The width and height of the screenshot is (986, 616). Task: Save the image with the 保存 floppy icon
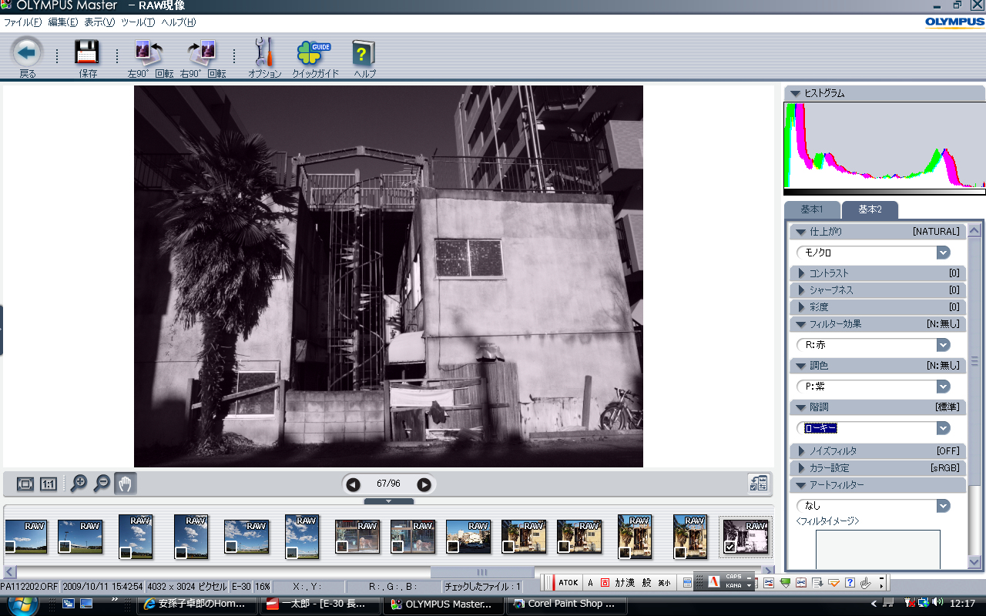[87, 53]
